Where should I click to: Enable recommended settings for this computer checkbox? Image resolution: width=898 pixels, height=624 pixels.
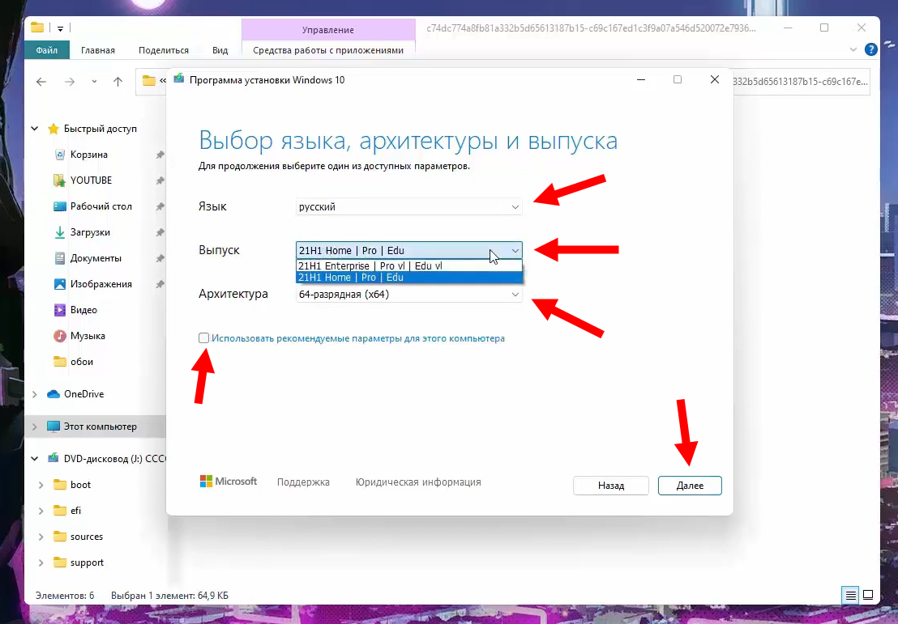coord(203,337)
